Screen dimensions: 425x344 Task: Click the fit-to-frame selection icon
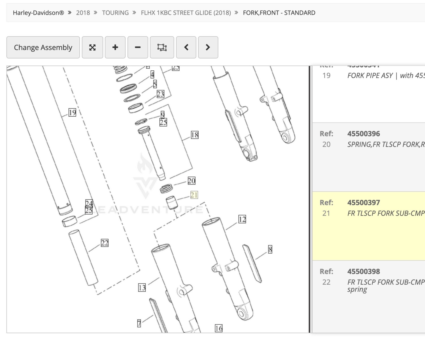click(x=162, y=47)
